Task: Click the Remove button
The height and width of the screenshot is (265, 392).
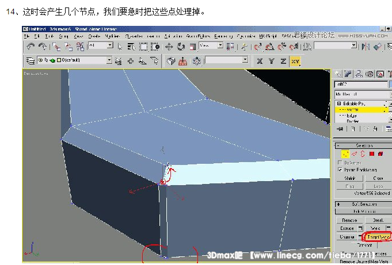Action: click(x=349, y=220)
